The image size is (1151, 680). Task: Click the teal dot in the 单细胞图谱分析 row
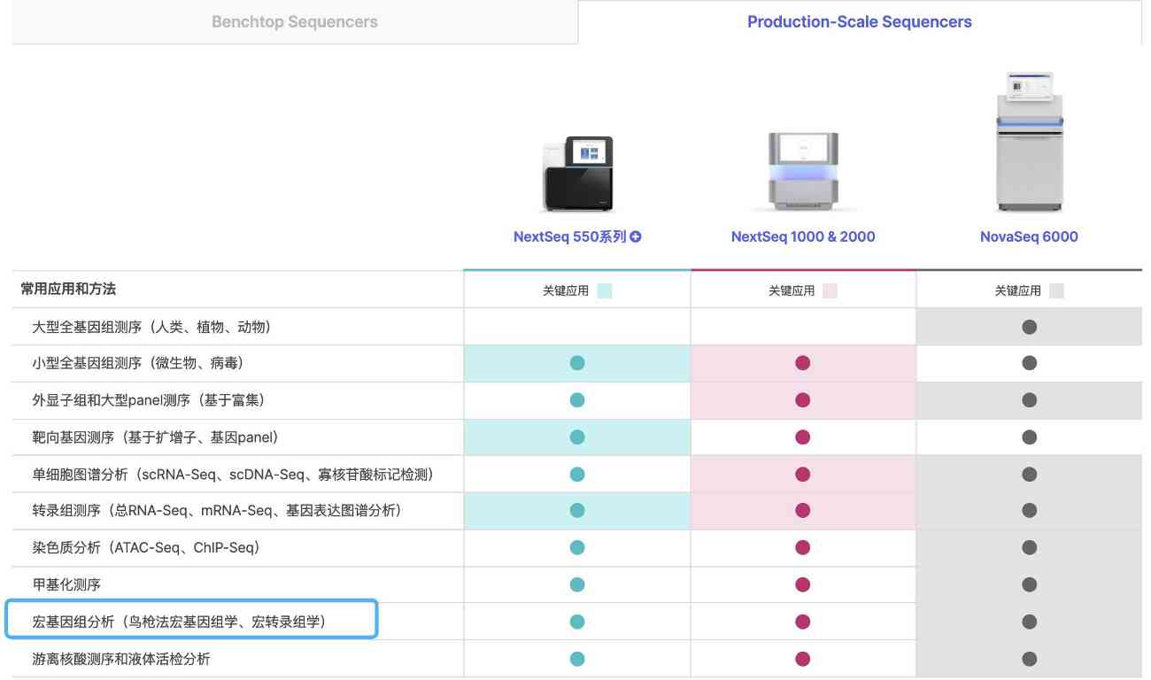[x=577, y=475]
